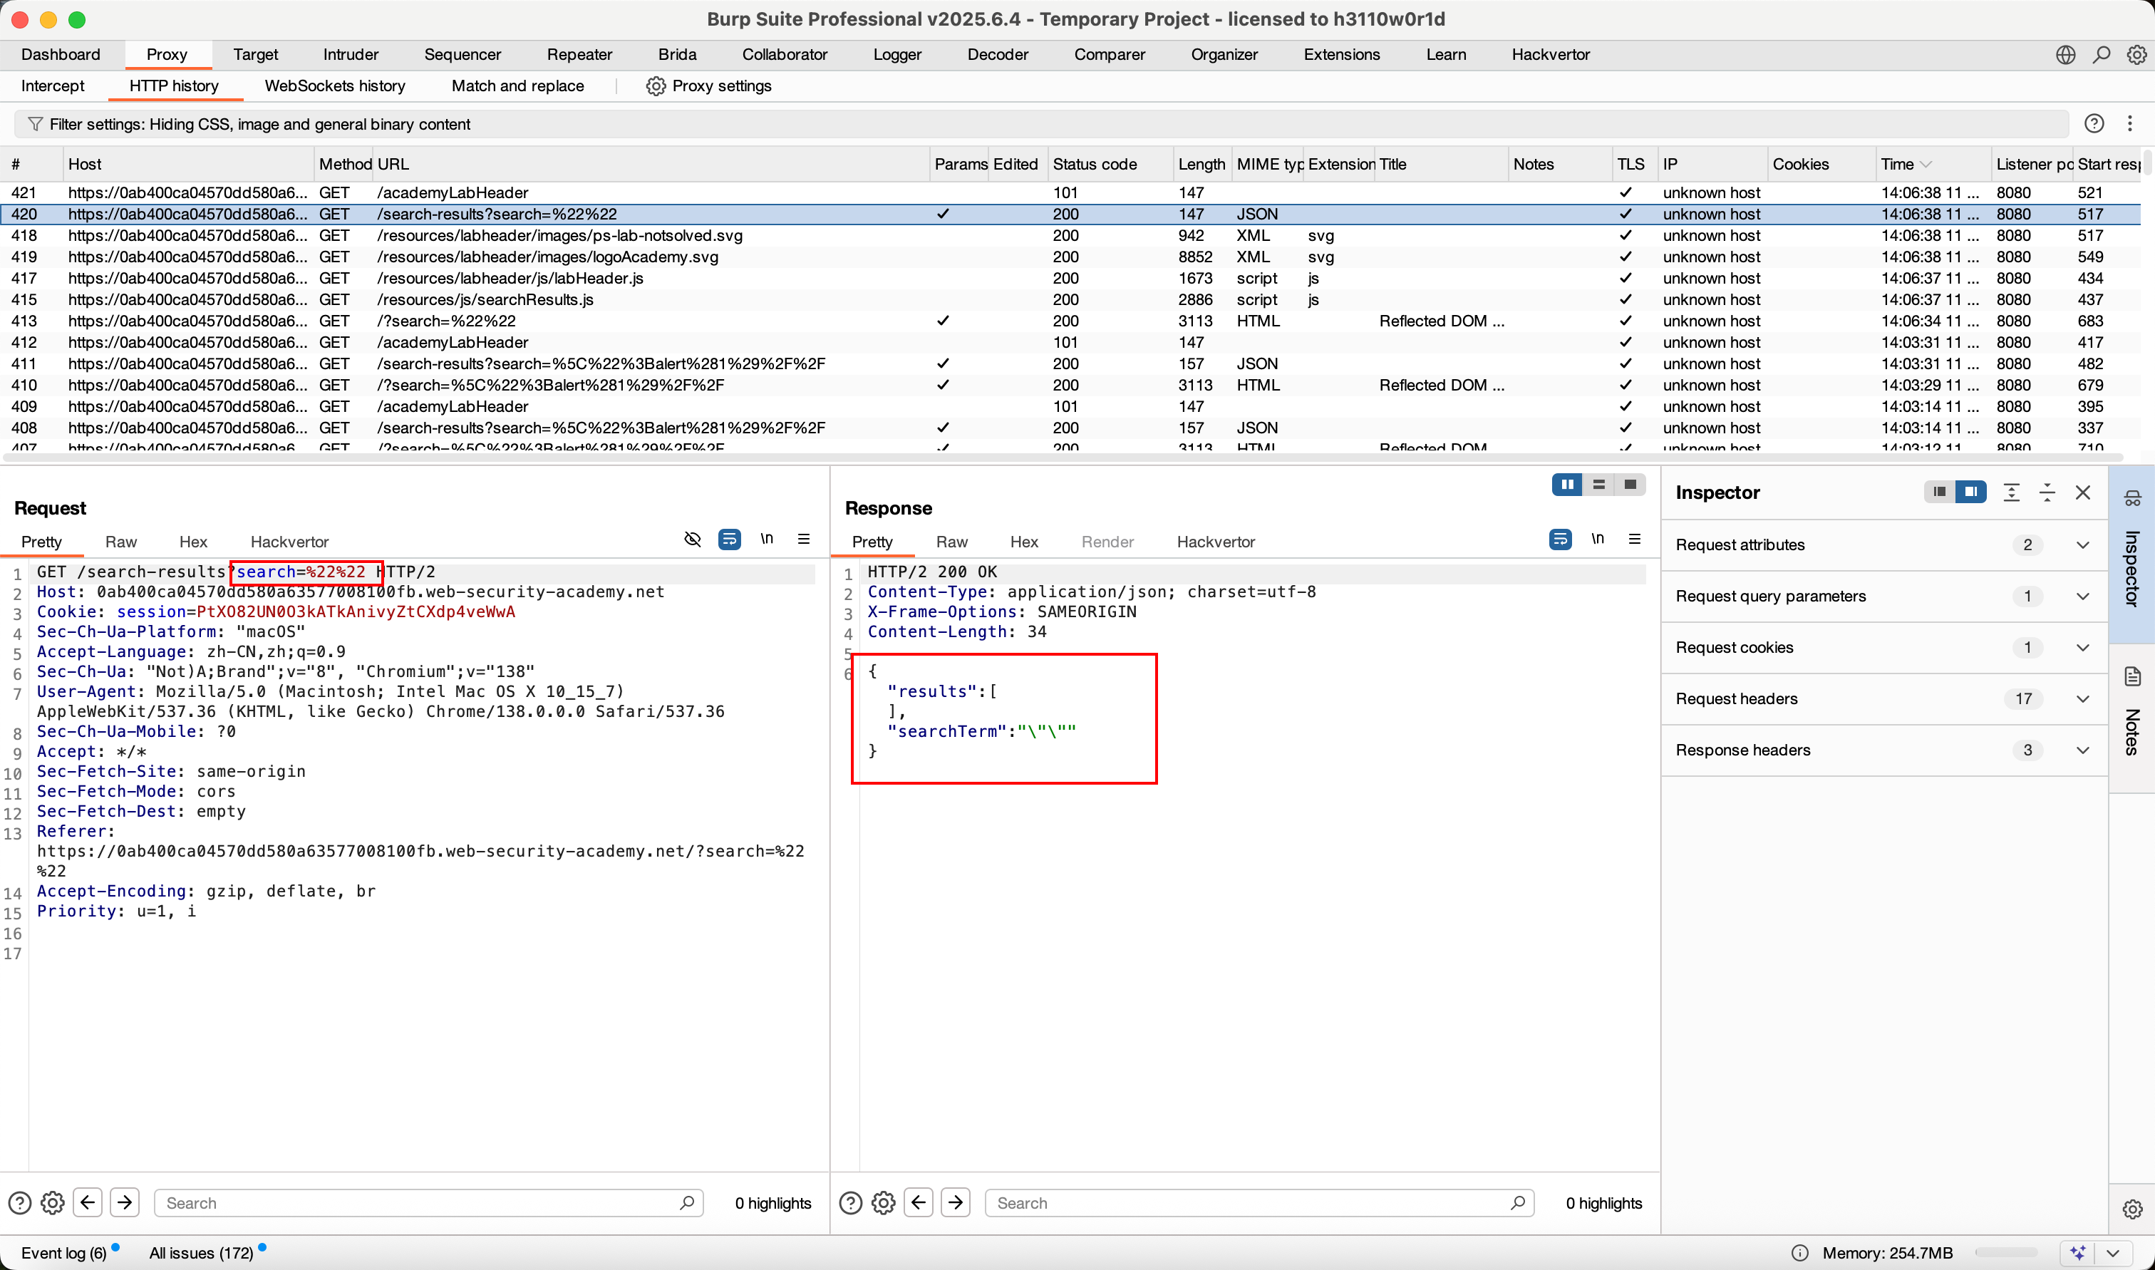Image resolution: width=2155 pixels, height=1270 pixels.
Task: Open side panel settings gear at bottom right
Action: pos(2132,1209)
